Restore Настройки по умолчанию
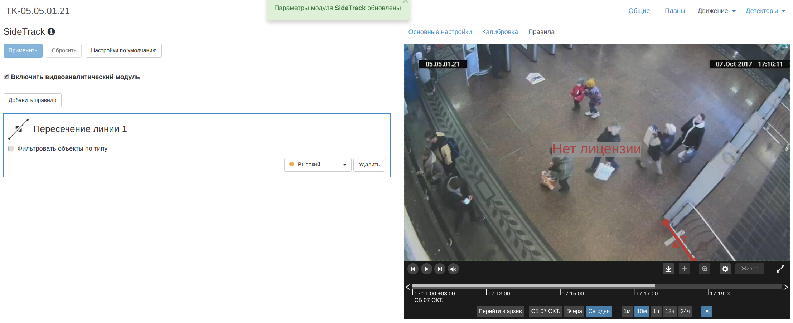793x323 pixels. [x=124, y=50]
